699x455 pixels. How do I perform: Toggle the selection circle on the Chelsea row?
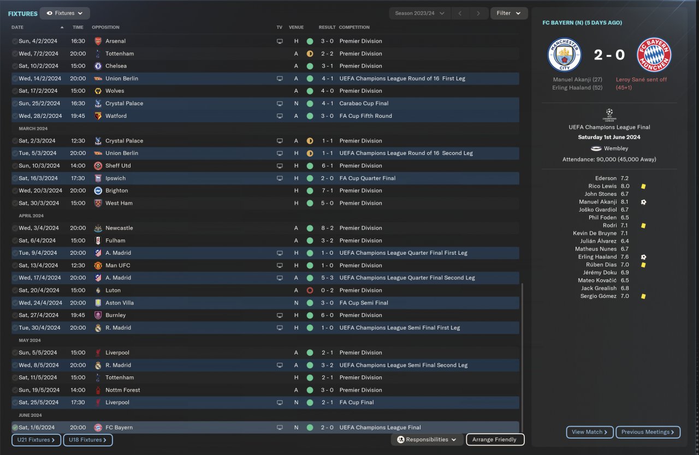coord(15,66)
